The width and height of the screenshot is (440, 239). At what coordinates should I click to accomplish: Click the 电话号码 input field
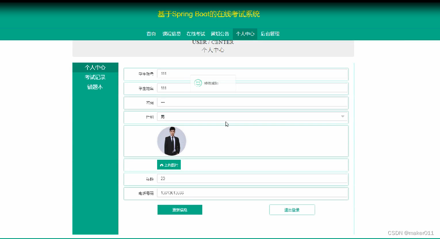click(x=252, y=193)
